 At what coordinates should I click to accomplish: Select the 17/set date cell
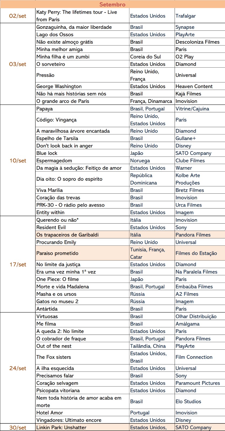(x=18, y=265)
